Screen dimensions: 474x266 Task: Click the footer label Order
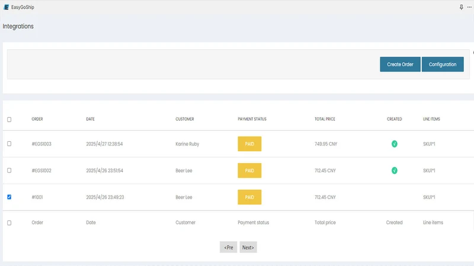pyautogui.click(x=37, y=222)
